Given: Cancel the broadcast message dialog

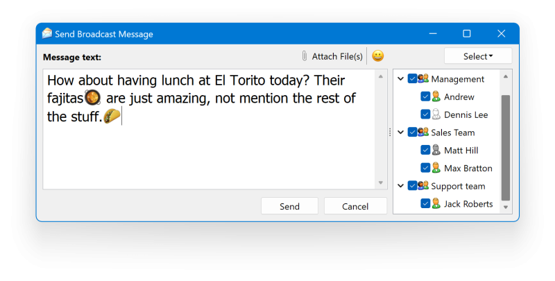Looking at the screenshot, I should (x=355, y=206).
